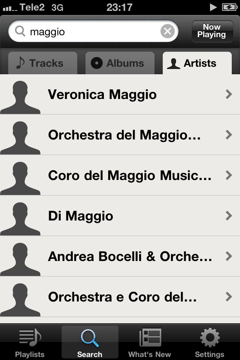Open the Now Playing screen

212,31
